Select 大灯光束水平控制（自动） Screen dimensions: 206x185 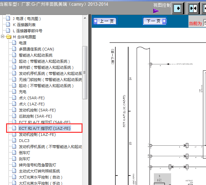click(41, 177)
